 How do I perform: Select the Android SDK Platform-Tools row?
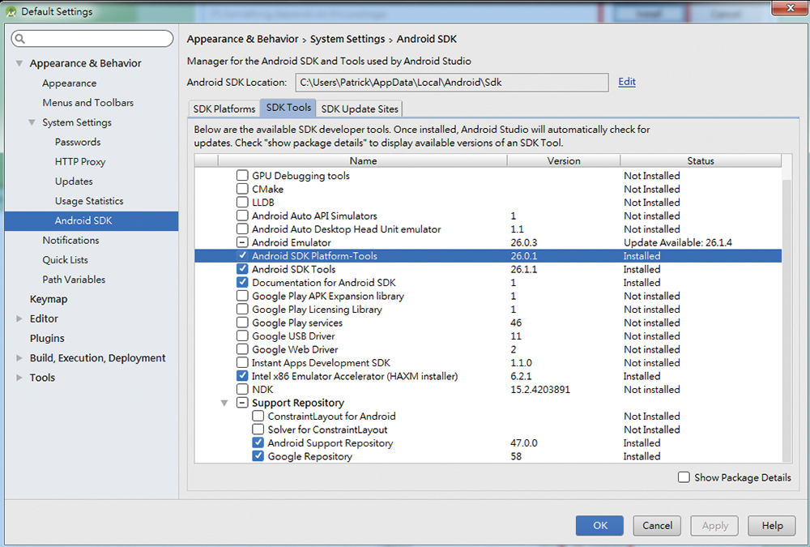pyautogui.click(x=488, y=255)
